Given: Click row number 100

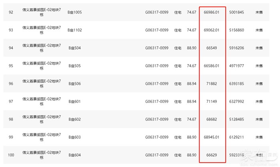Looking at the screenshot, I should click(11, 155).
